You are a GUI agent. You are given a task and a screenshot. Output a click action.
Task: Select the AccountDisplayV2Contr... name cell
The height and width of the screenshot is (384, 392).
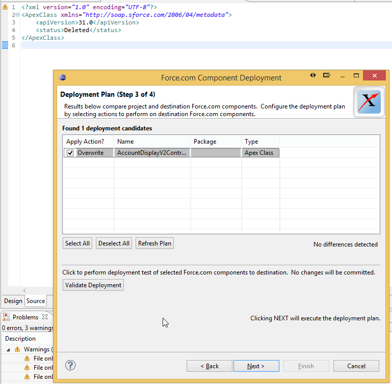point(152,153)
